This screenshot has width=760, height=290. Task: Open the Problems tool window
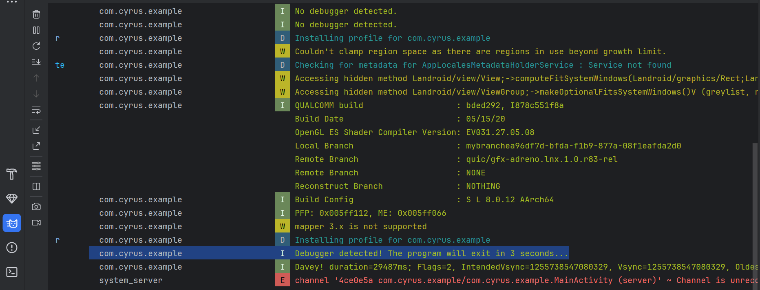[12, 248]
